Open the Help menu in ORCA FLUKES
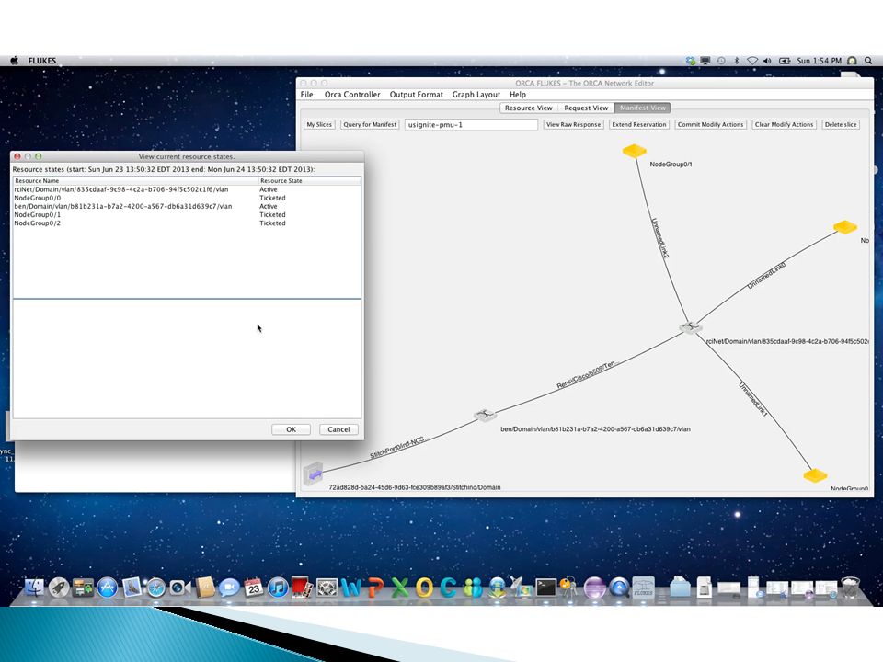This screenshot has width=883, height=662. tap(518, 95)
